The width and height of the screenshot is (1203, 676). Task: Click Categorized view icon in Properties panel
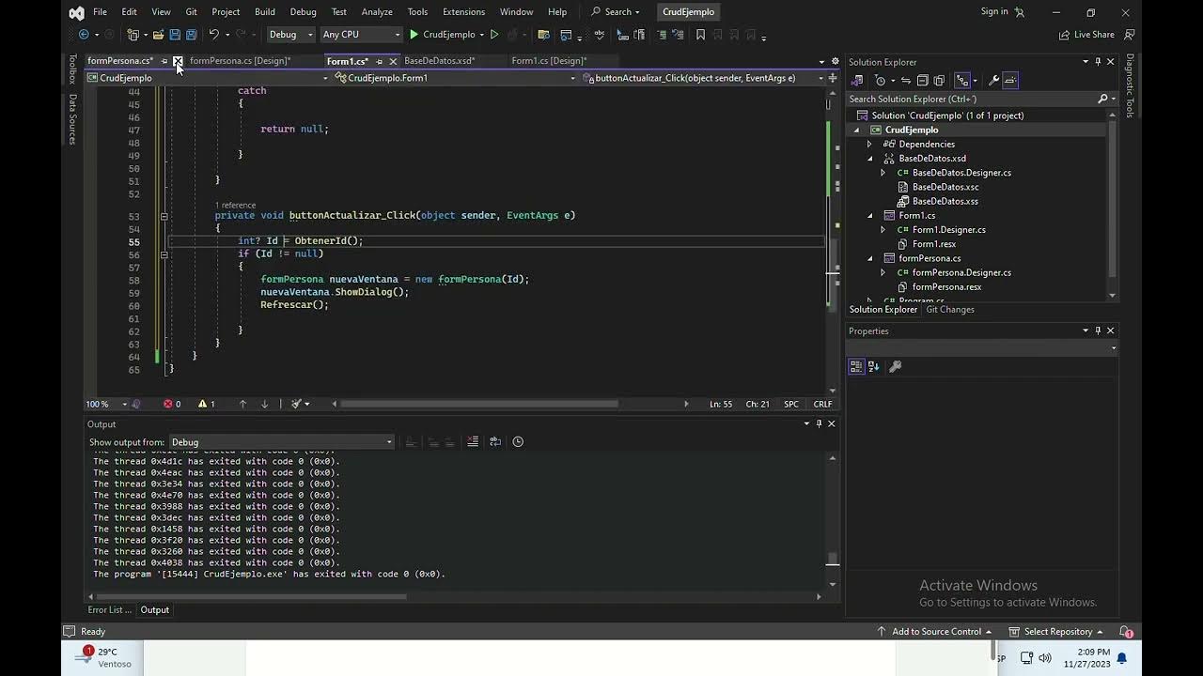[x=856, y=366]
